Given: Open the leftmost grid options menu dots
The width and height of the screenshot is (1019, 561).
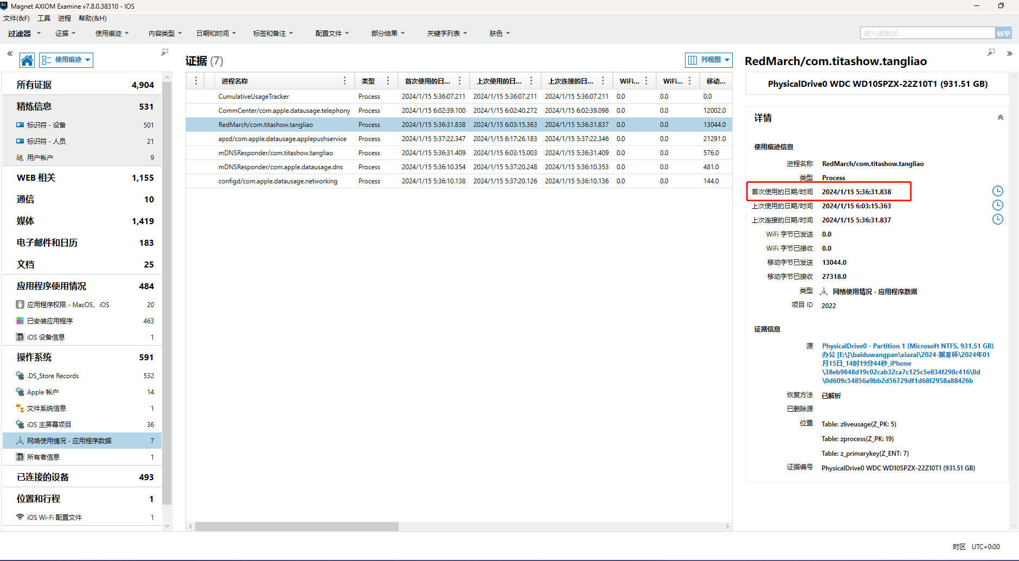Looking at the screenshot, I should [x=196, y=81].
